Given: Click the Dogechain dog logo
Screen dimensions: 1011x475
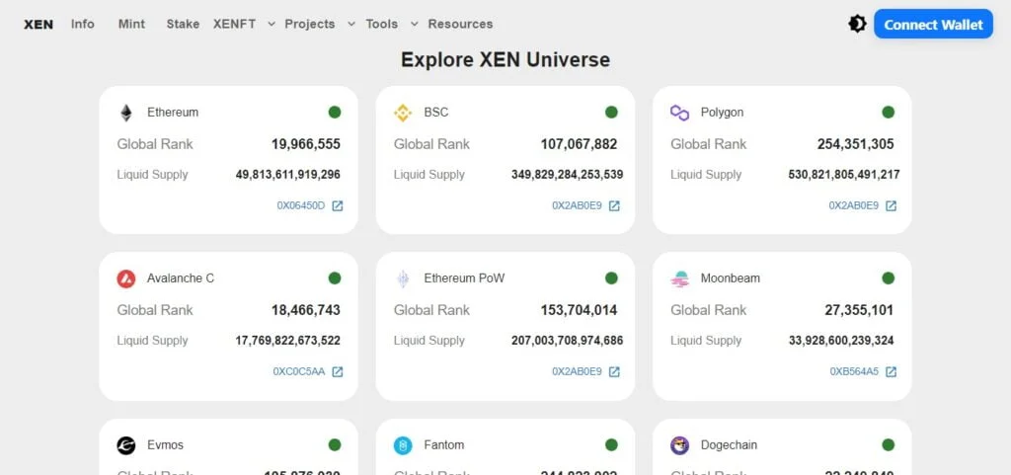Looking at the screenshot, I should pos(679,445).
